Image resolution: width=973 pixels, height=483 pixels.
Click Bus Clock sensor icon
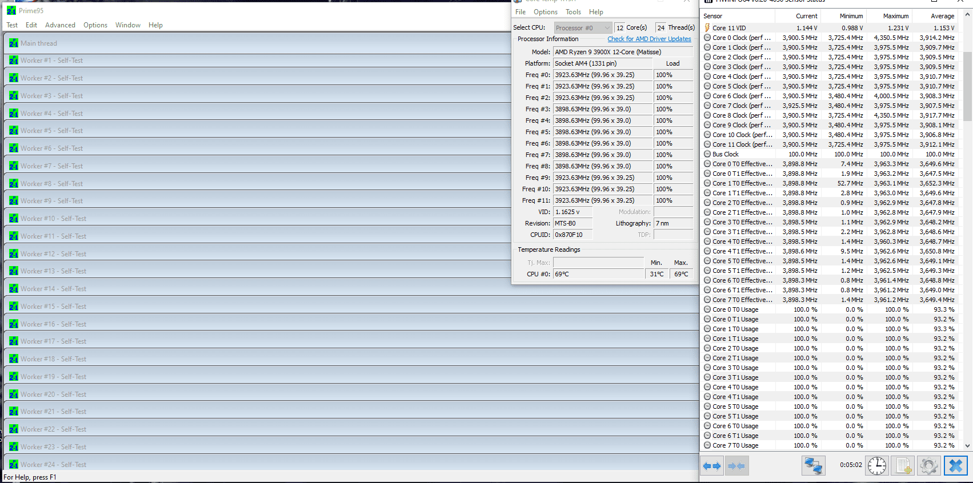point(707,154)
